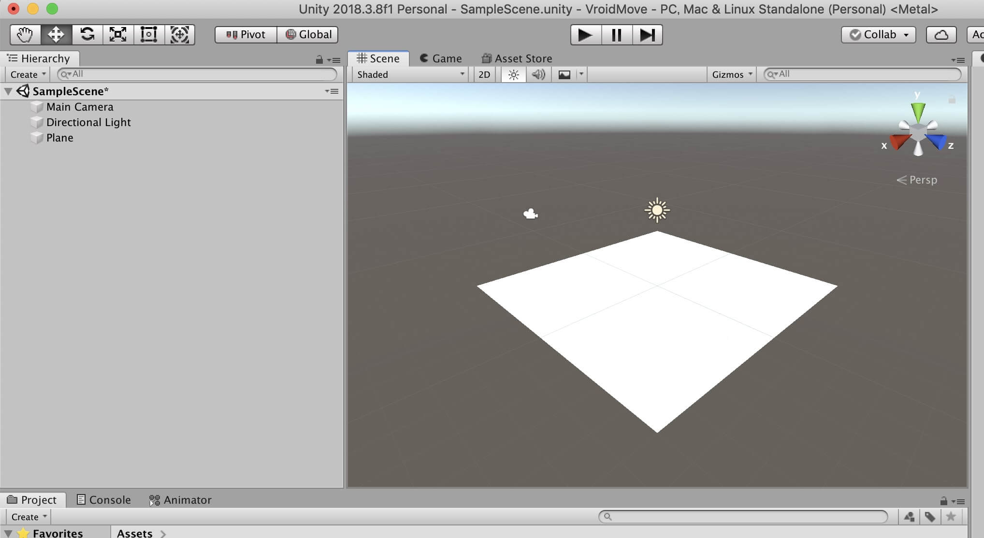984x538 pixels.
Task: Toggle 2D scene view mode
Action: (x=484, y=74)
